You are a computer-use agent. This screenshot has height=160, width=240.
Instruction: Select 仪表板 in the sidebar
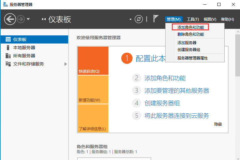35,39
